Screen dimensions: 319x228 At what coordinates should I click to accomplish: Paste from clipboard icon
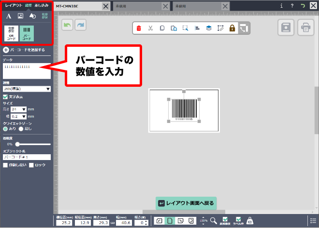coord(174,28)
